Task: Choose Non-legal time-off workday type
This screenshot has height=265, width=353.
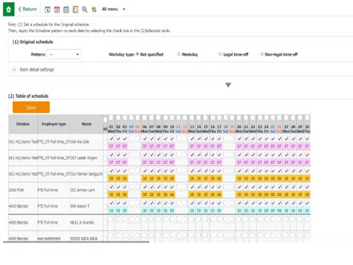Action: click(x=262, y=54)
